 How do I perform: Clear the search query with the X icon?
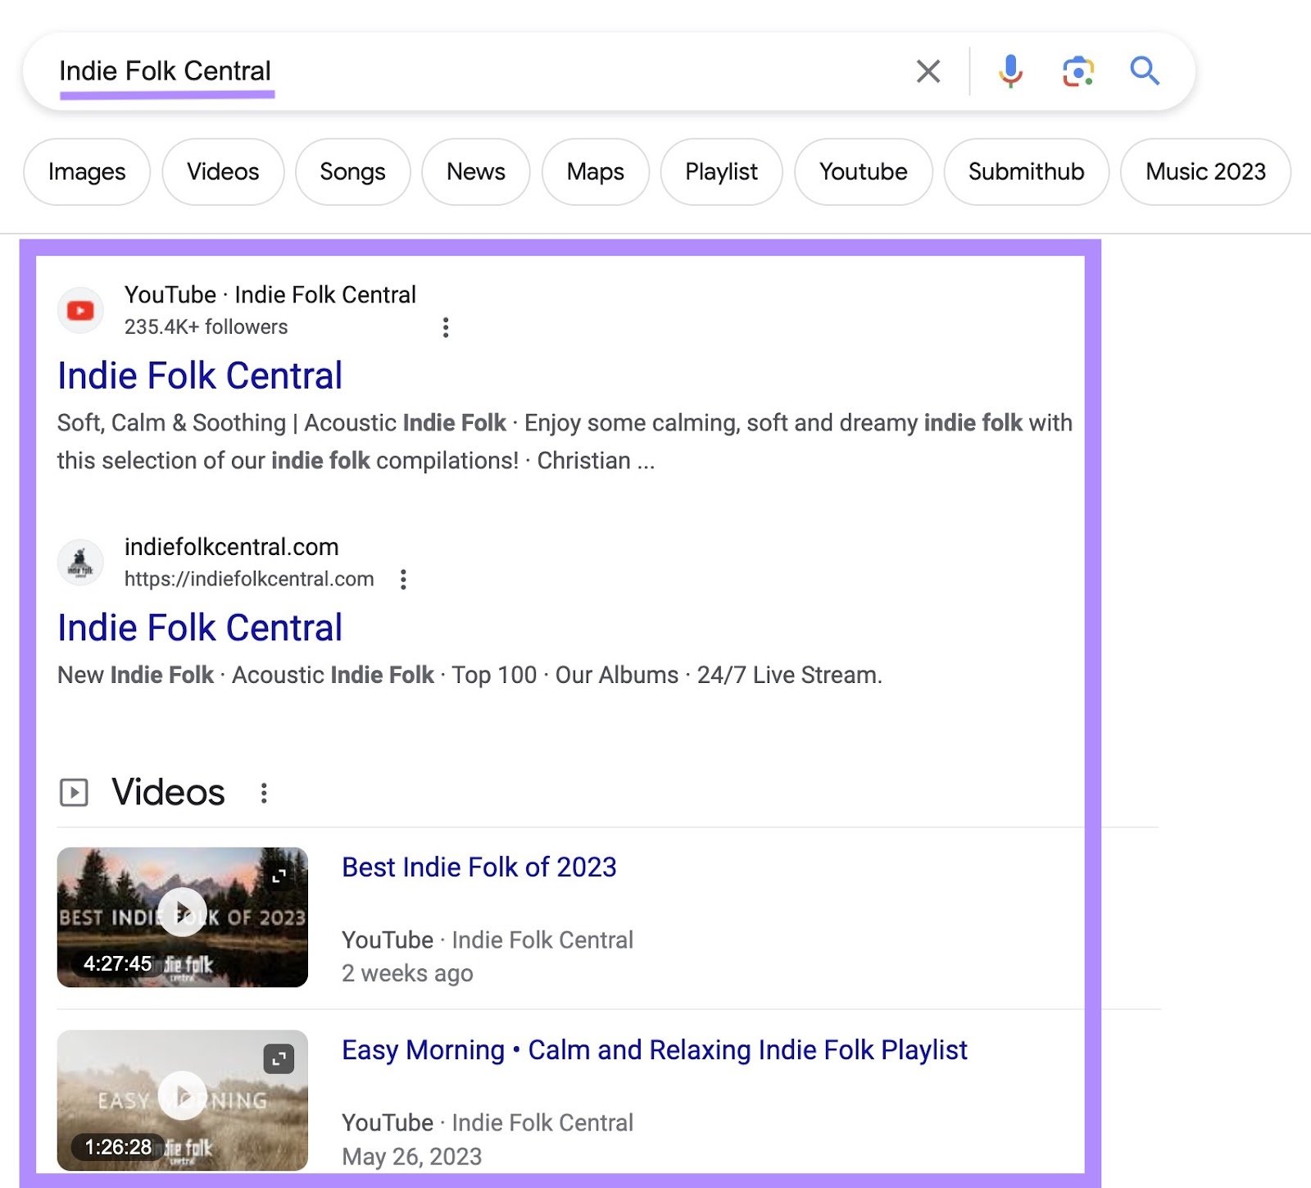pos(928,71)
